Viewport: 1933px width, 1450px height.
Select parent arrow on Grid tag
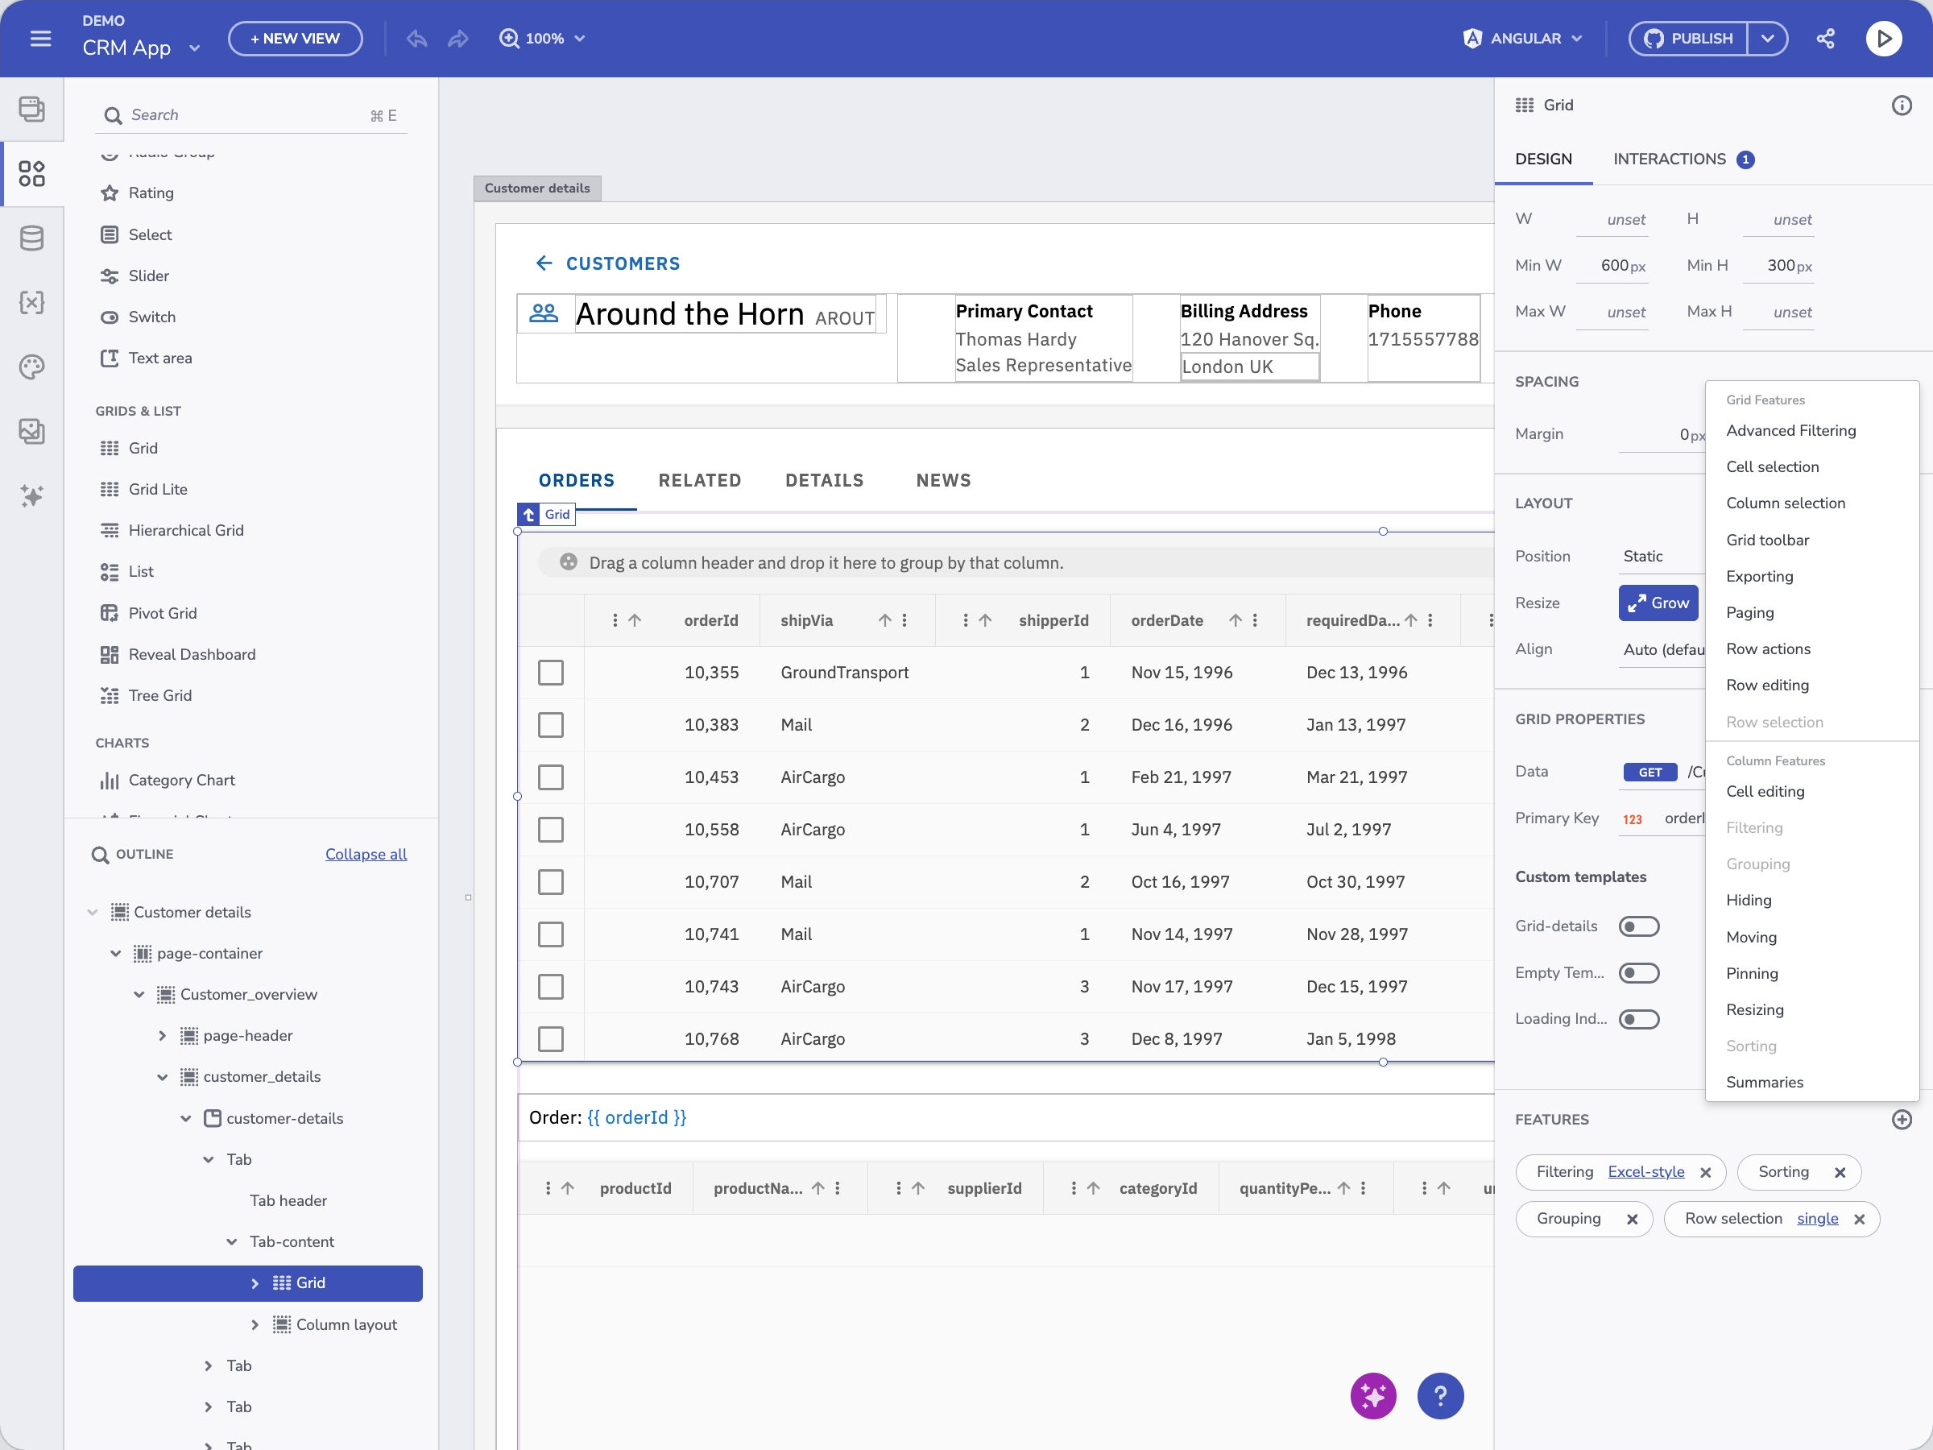(528, 514)
